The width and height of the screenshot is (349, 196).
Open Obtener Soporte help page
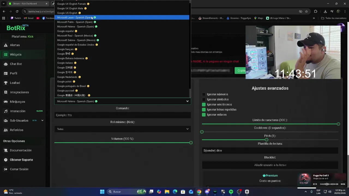(21, 160)
